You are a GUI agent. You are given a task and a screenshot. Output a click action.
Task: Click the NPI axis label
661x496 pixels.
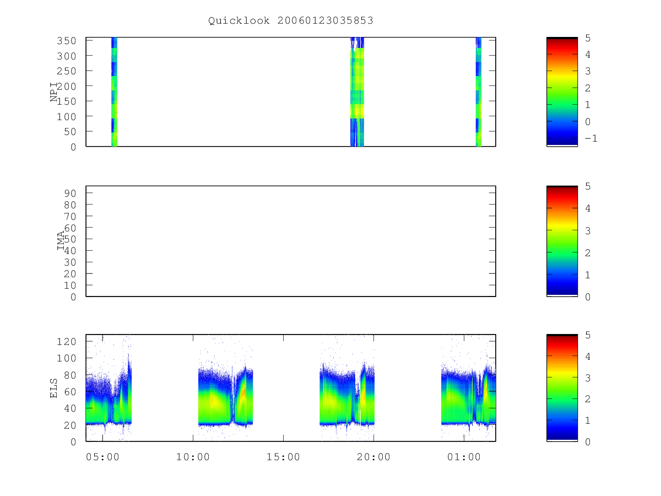click(x=54, y=91)
